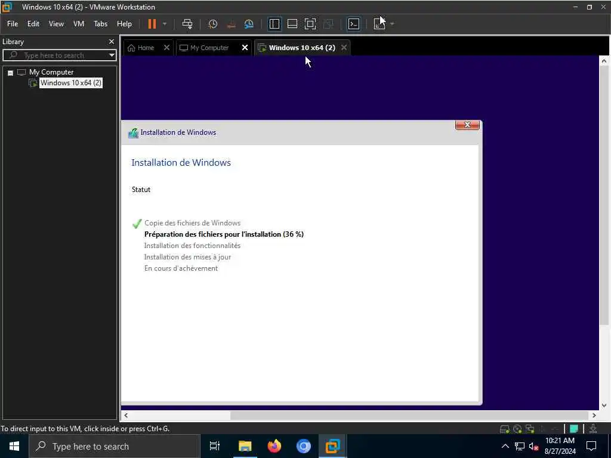611x458 pixels.
Task: Collapse the My Computer tree node
Action: point(11,72)
